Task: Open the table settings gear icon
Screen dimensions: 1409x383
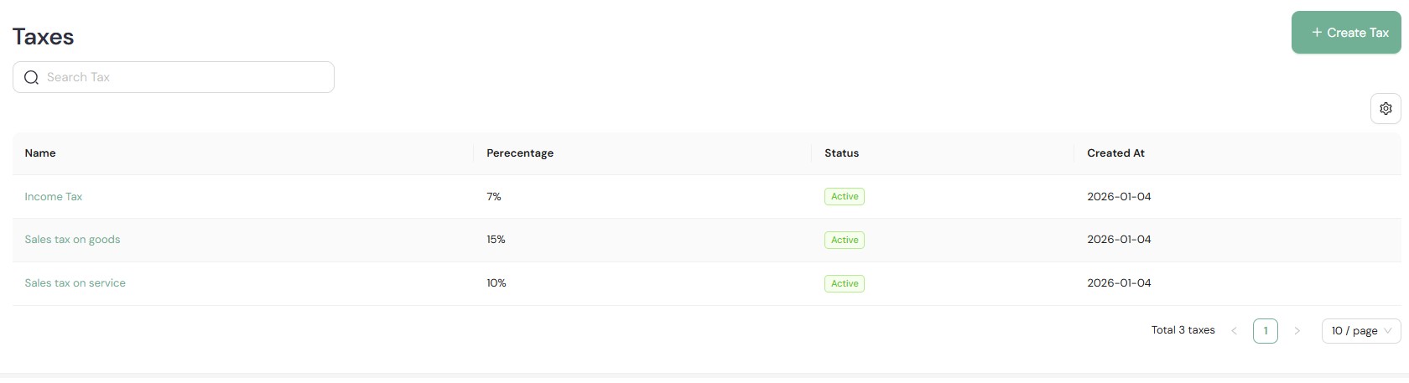Action: click(1386, 109)
